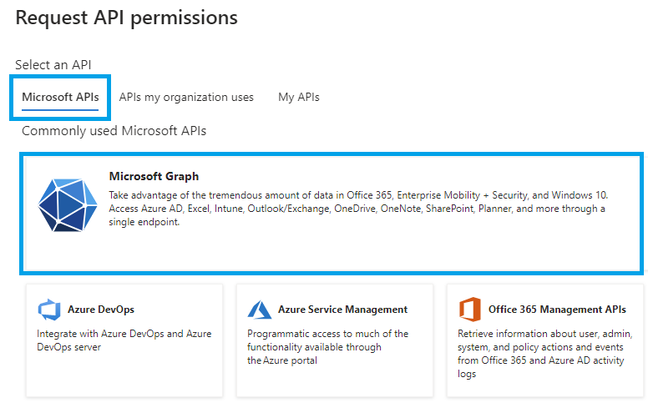Choose the Azure DevOps card title
Viewport: 648px width, 408px height.
101,310
